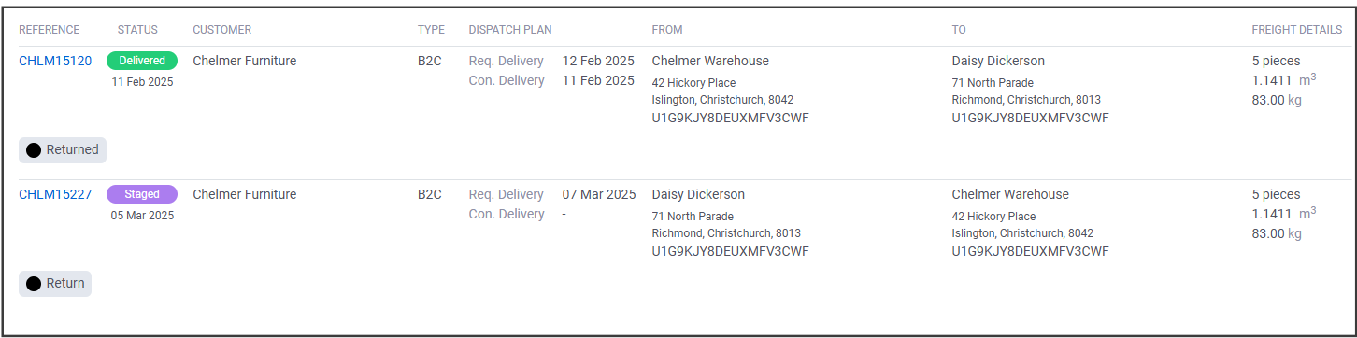1357x338 pixels.
Task: Sort by the Reference column header
Action: (x=50, y=30)
